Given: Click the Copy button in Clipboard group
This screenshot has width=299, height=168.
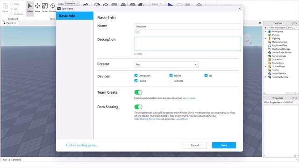Looking at the screenshot, I should 15,4.
